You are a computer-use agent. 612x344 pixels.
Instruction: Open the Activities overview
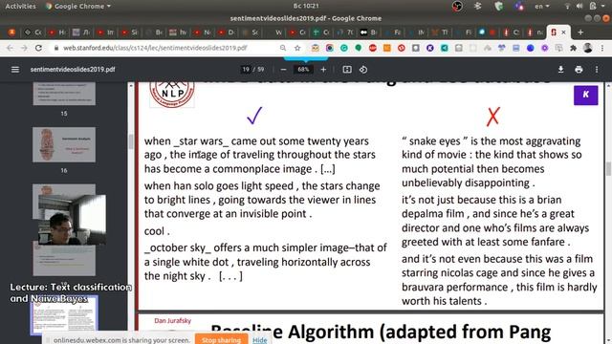pos(20,7)
